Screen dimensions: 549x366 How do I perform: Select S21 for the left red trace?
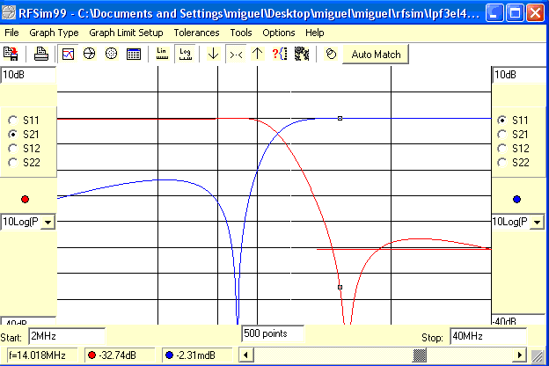pyautogui.click(x=13, y=134)
